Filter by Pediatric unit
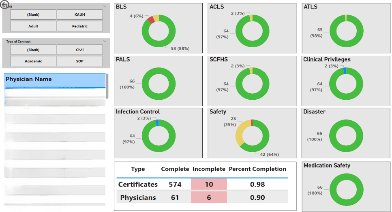 point(79,26)
